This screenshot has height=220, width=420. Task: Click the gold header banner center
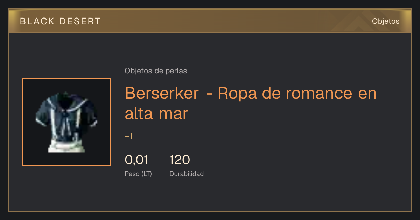(210, 21)
